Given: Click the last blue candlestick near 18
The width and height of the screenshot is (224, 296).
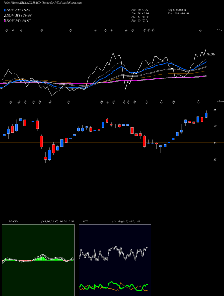Looking at the screenshot, I should click(x=206, y=115).
